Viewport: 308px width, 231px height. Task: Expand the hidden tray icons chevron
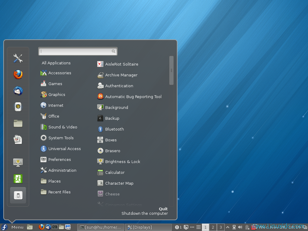click(227, 227)
